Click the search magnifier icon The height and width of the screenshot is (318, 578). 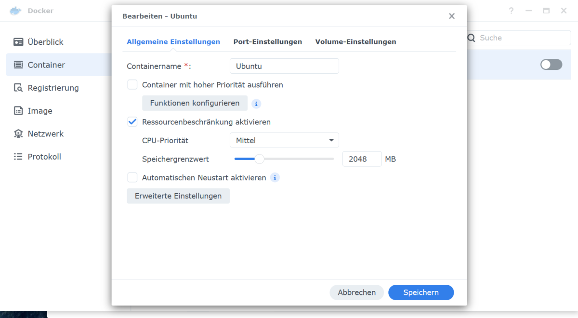(471, 38)
